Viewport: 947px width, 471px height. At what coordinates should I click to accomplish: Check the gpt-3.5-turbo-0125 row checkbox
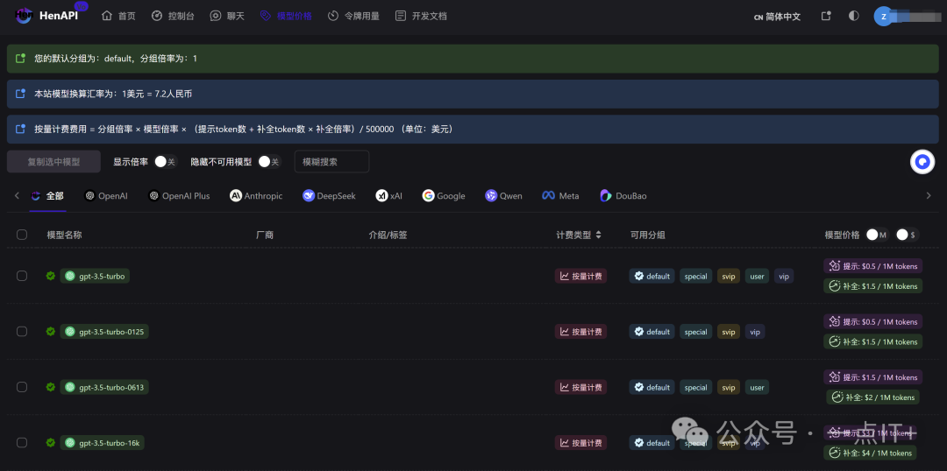pyautogui.click(x=22, y=331)
